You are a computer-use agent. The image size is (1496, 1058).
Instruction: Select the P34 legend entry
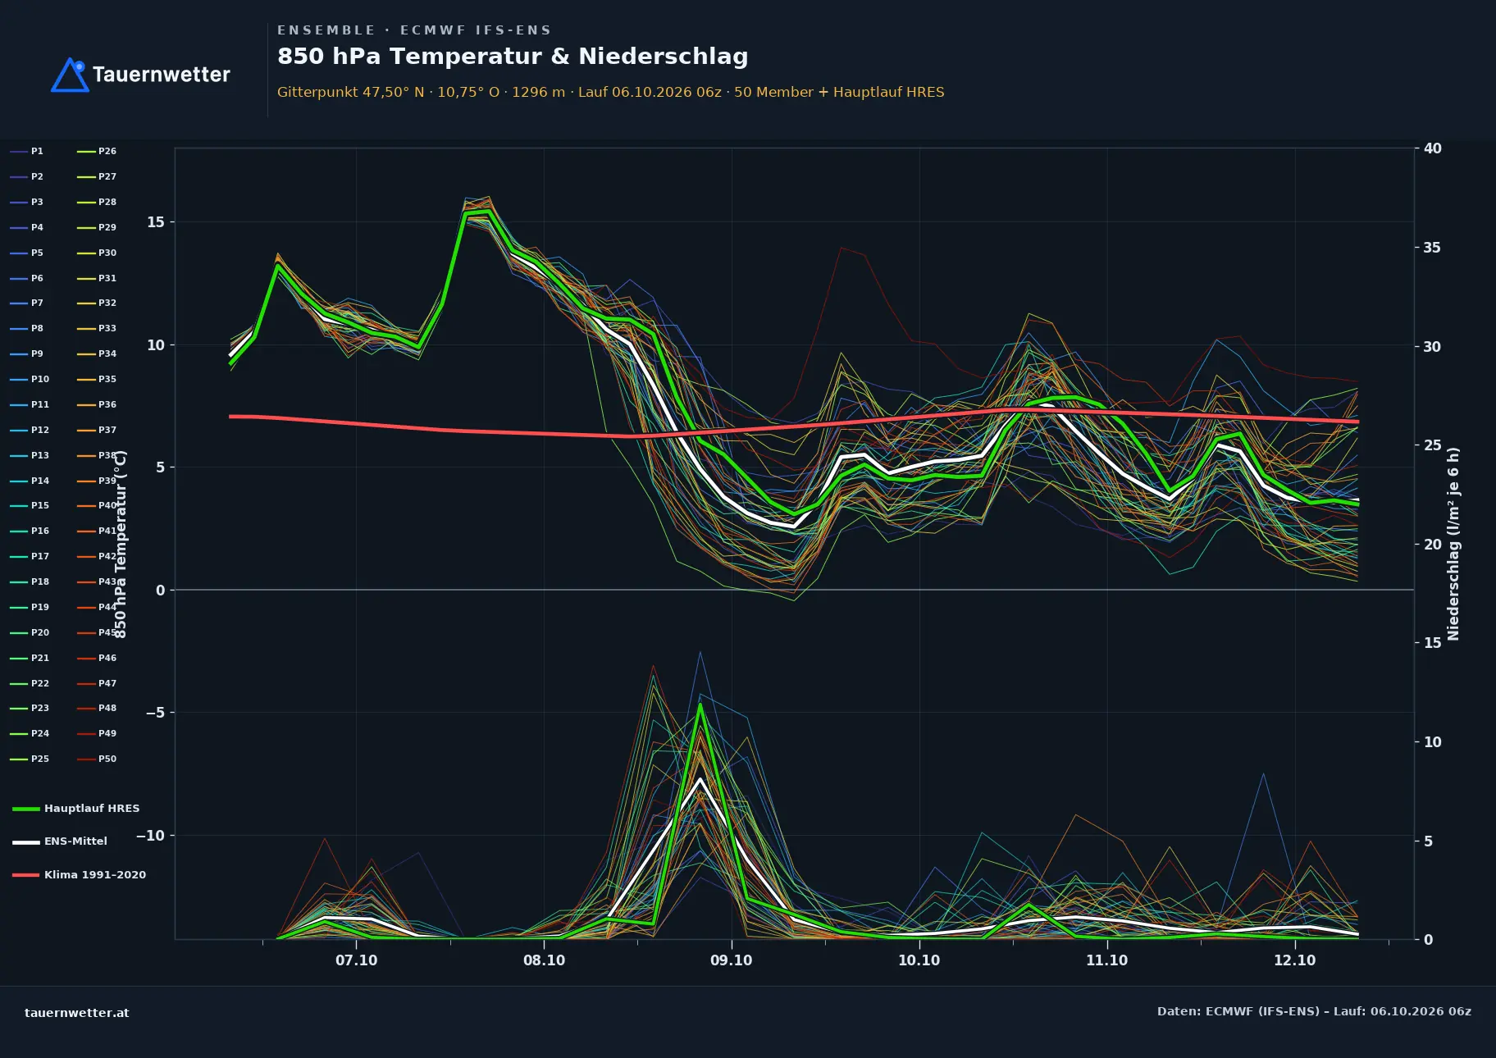click(x=97, y=354)
